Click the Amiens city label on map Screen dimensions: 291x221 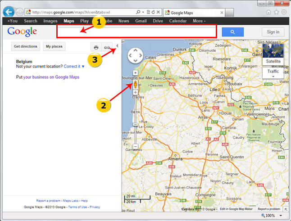click(x=175, y=159)
